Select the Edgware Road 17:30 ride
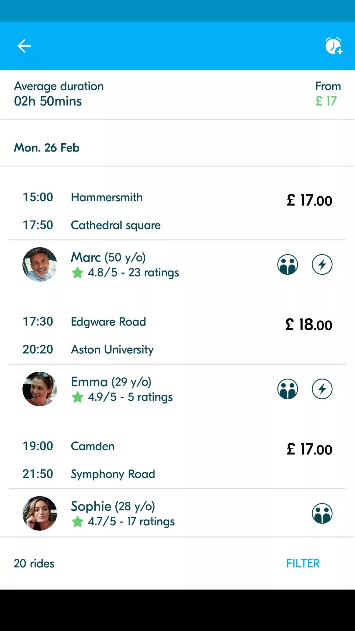This screenshot has width=355, height=631. (x=108, y=322)
